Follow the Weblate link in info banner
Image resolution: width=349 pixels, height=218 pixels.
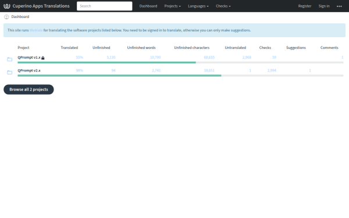(x=36, y=30)
